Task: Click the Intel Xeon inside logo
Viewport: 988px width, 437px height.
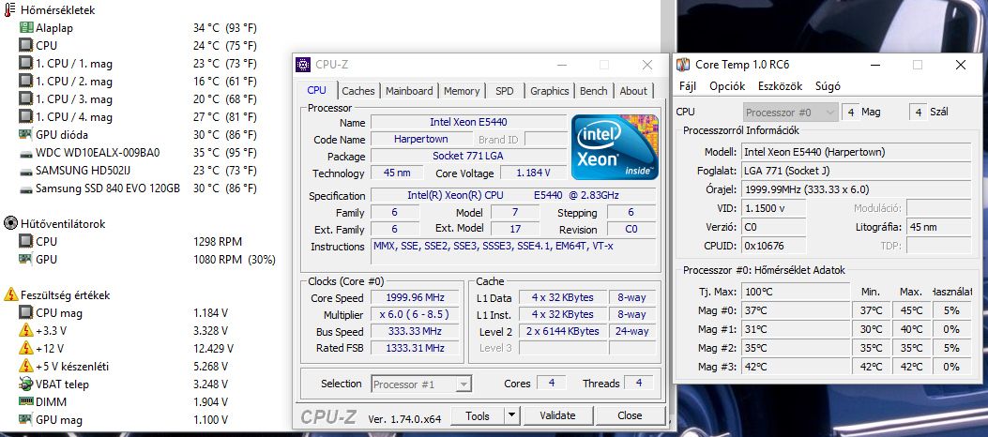Action: coord(615,146)
